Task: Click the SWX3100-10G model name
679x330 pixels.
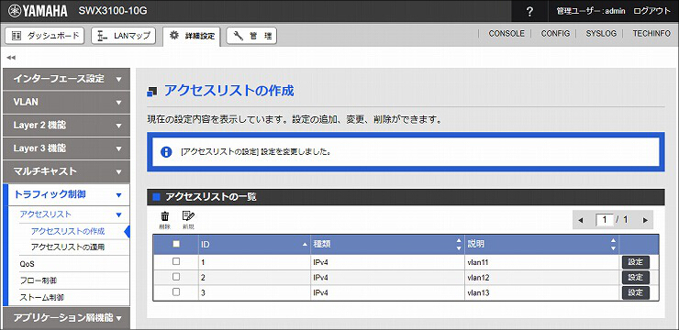Action: coord(113,11)
